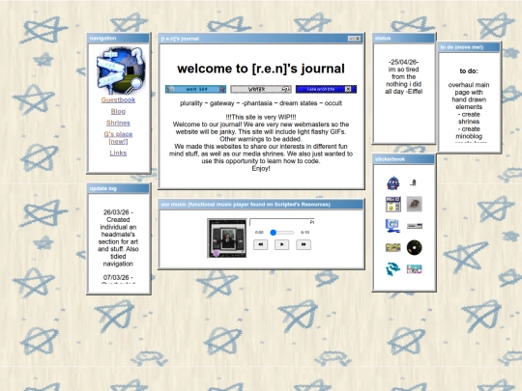Click the status panel title bar

403,39
